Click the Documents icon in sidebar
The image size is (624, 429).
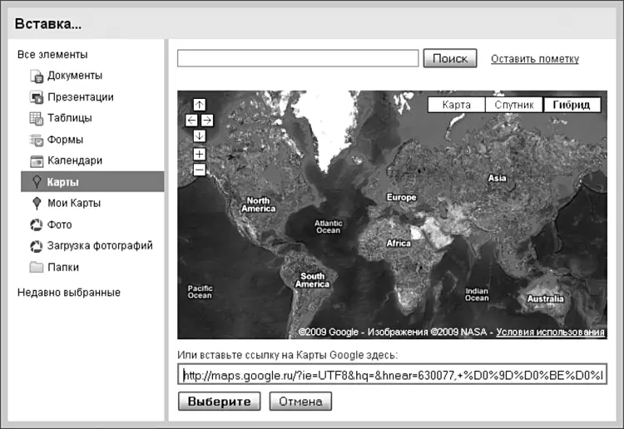coord(37,76)
